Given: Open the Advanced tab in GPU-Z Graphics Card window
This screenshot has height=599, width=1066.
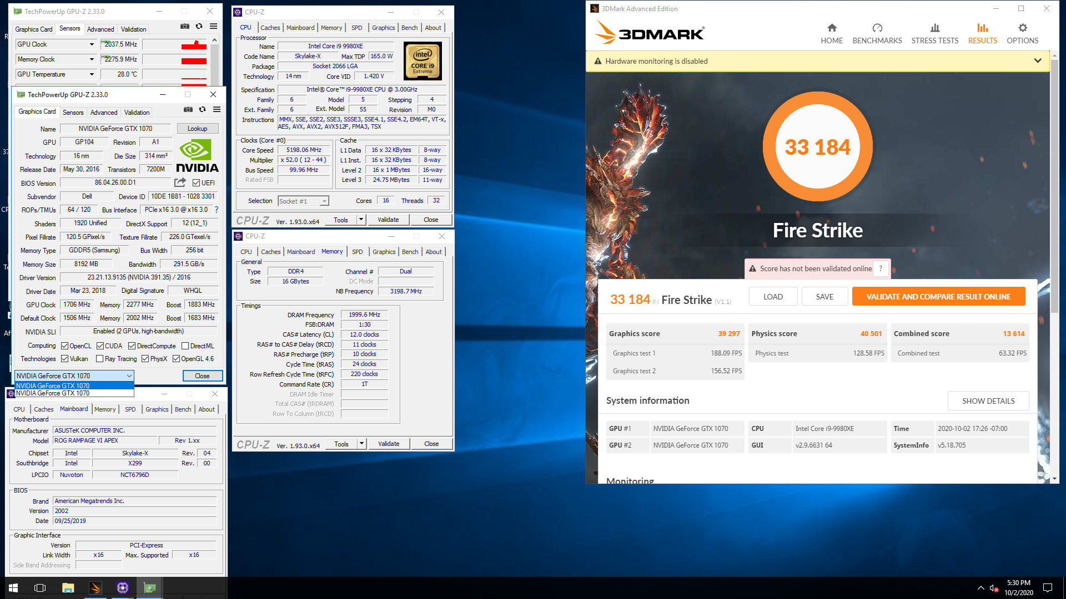Looking at the screenshot, I should 104,113.
